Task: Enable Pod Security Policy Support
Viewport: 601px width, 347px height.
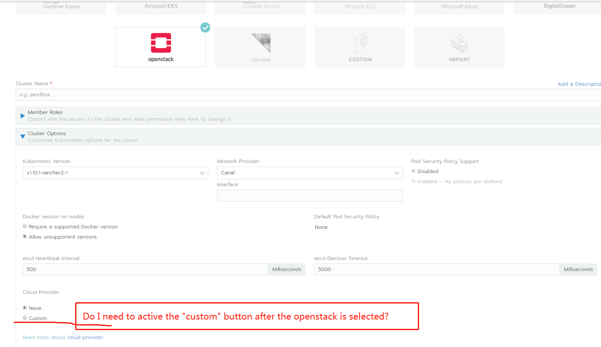Action: click(414, 181)
